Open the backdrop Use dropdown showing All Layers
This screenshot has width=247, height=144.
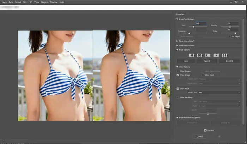[x=219, y=102]
